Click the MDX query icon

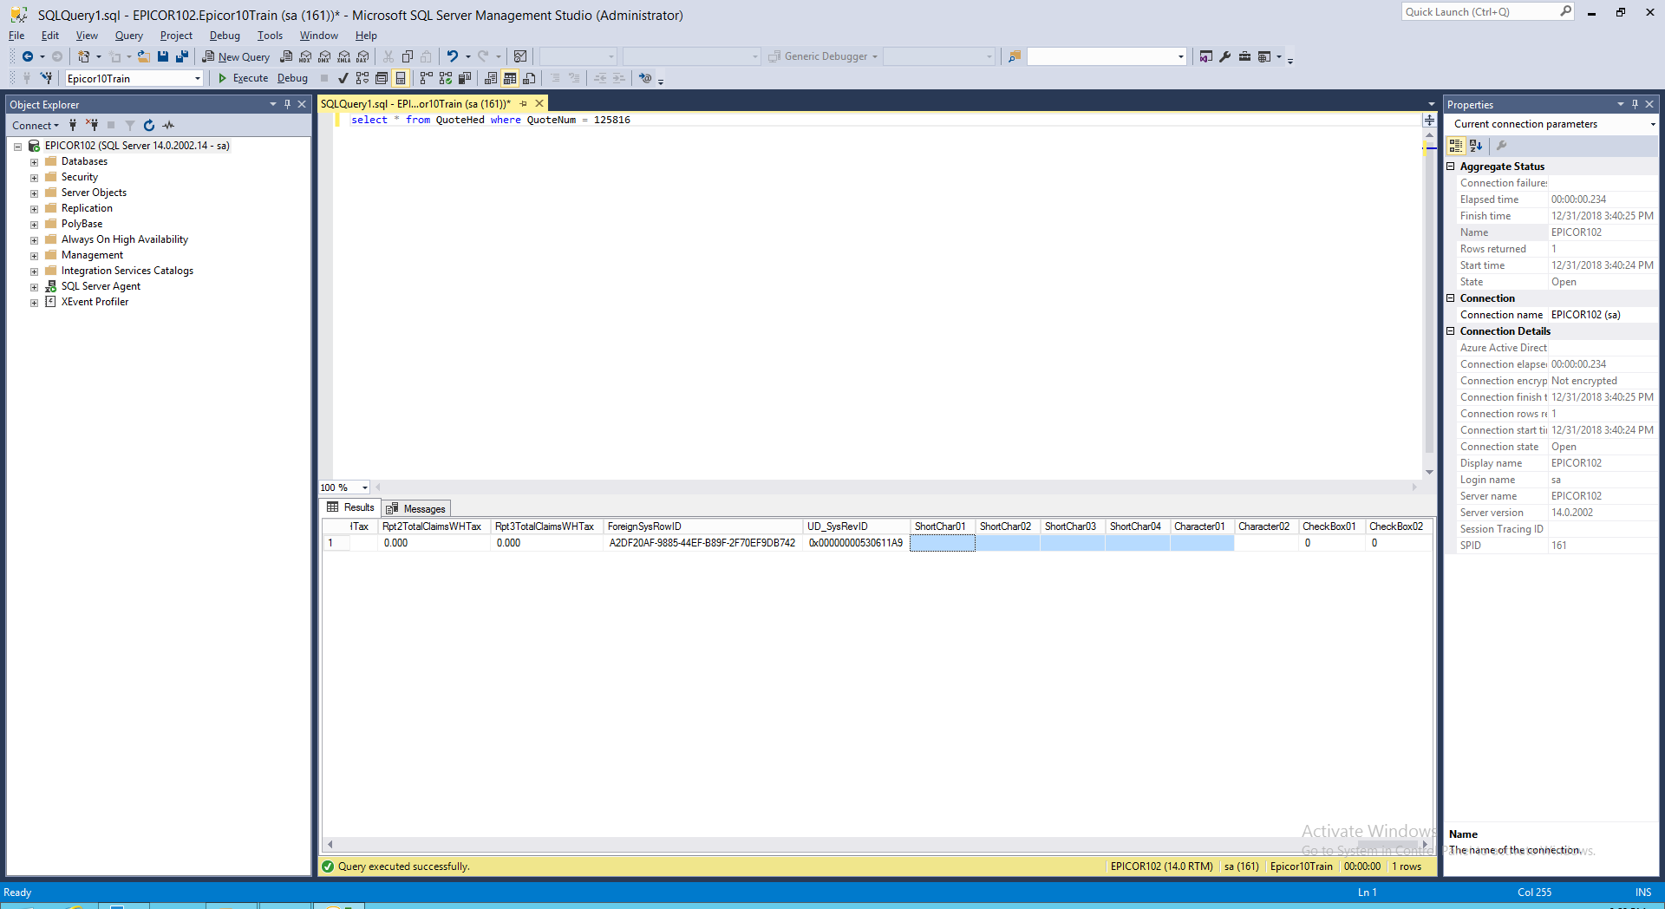[x=305, y=56]
